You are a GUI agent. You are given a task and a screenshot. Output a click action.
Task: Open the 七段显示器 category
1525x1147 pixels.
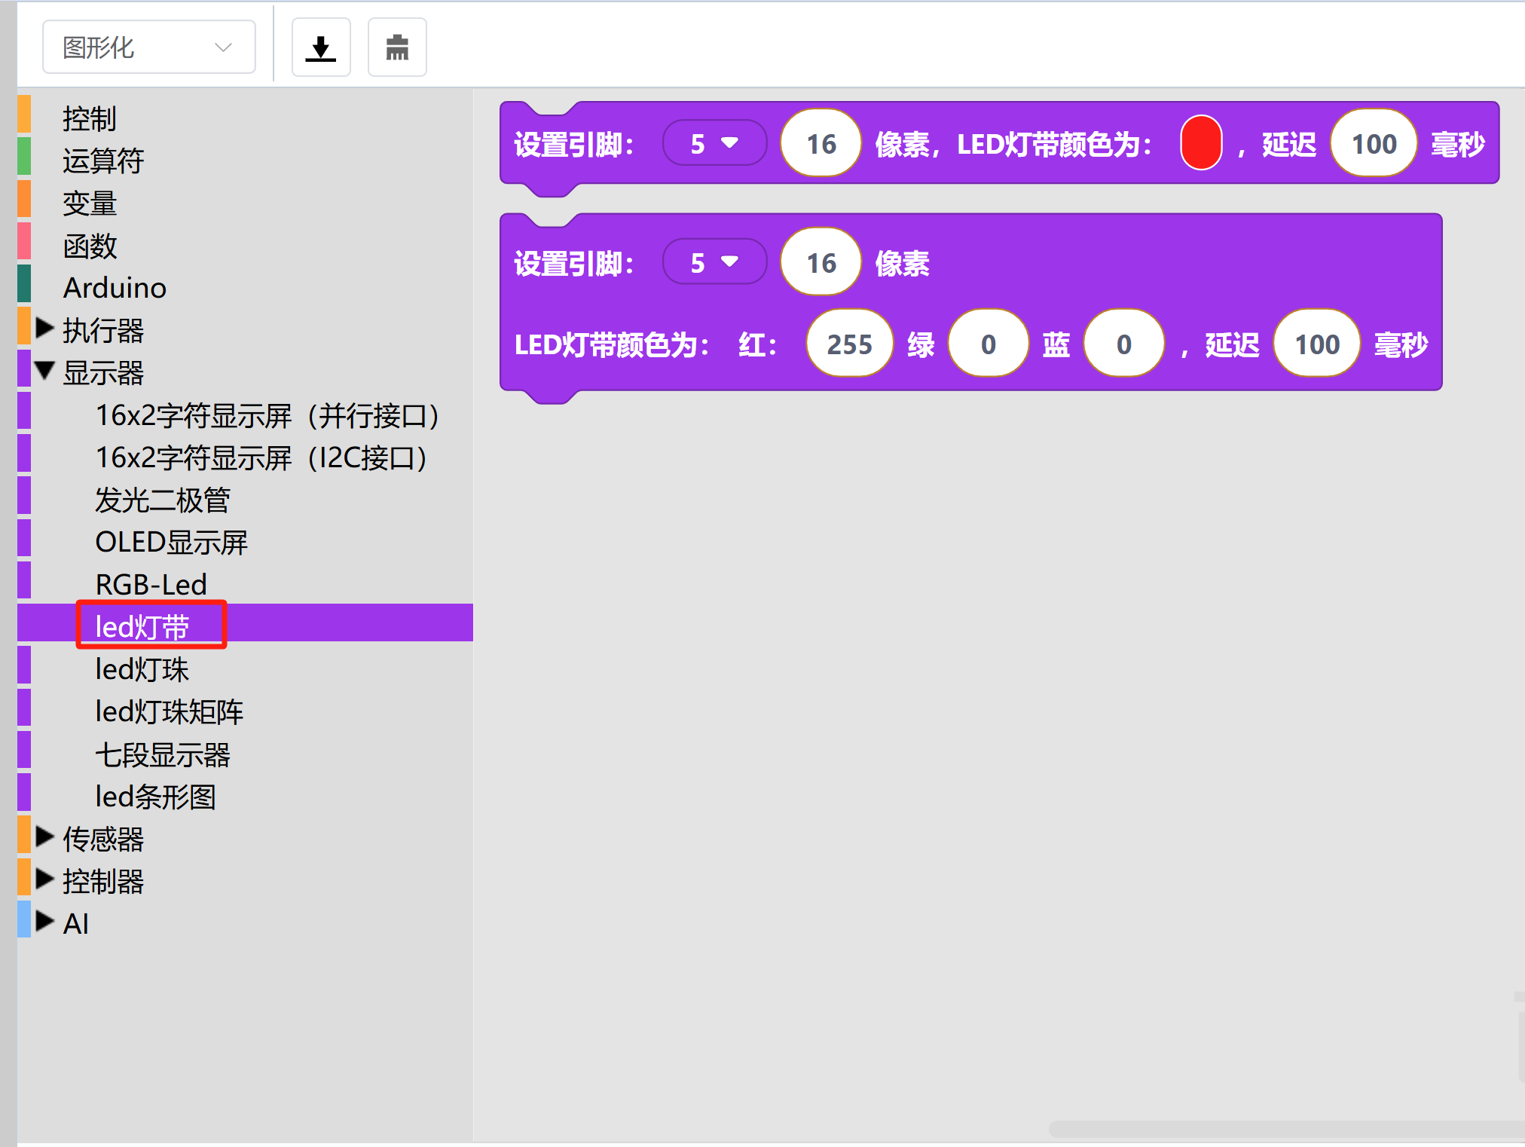pyautogui.click(x=162, y=754)
